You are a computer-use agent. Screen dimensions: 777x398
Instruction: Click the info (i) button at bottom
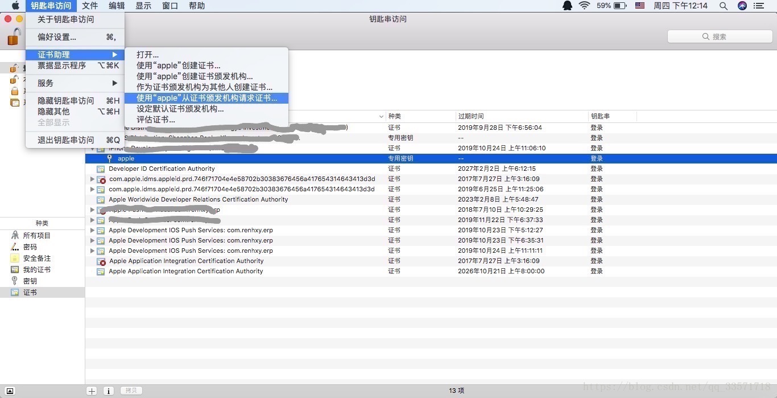pos(109,391)
